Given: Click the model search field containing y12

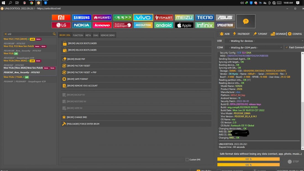Looking at the screenshot, I should (30, 34).
